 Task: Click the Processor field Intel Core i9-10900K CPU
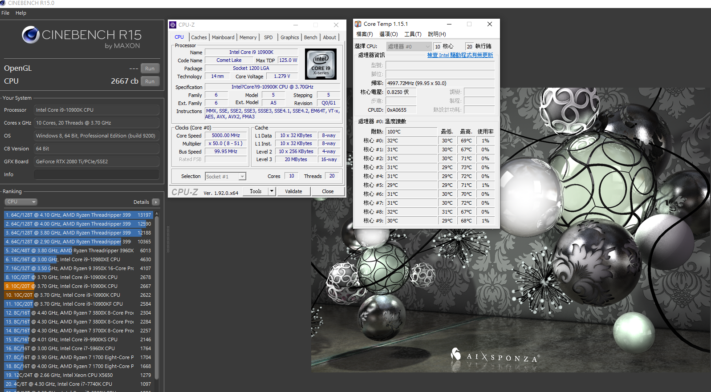point(97,110)
